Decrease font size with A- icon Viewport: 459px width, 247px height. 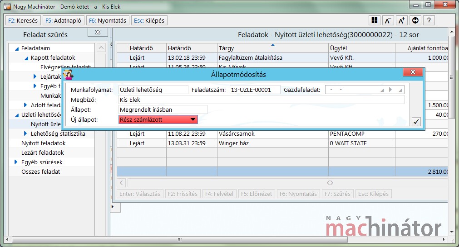pos(388,20)
